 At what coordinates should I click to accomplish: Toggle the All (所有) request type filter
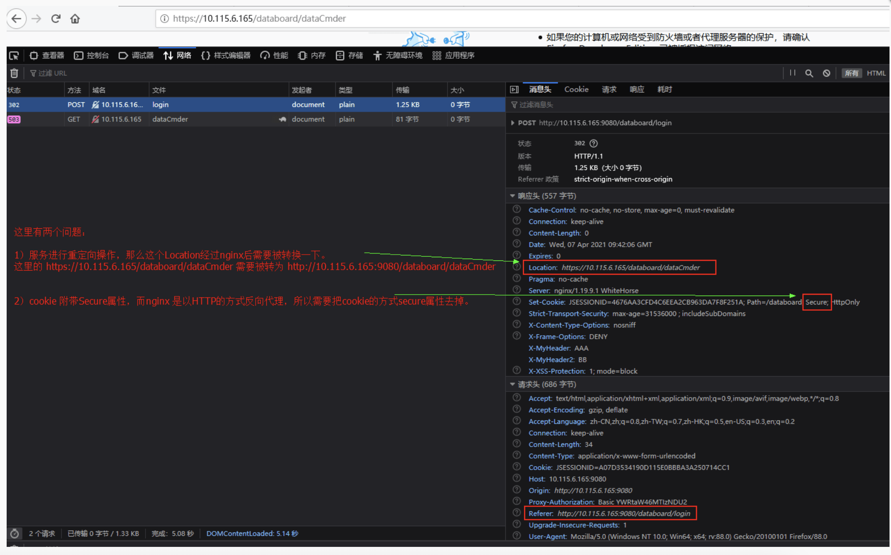pyautogui.click(x=851, y=73)
